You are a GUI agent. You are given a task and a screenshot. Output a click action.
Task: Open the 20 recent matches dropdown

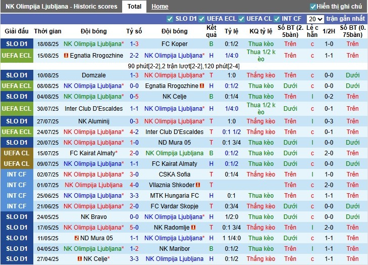click(x=315, y=19)
